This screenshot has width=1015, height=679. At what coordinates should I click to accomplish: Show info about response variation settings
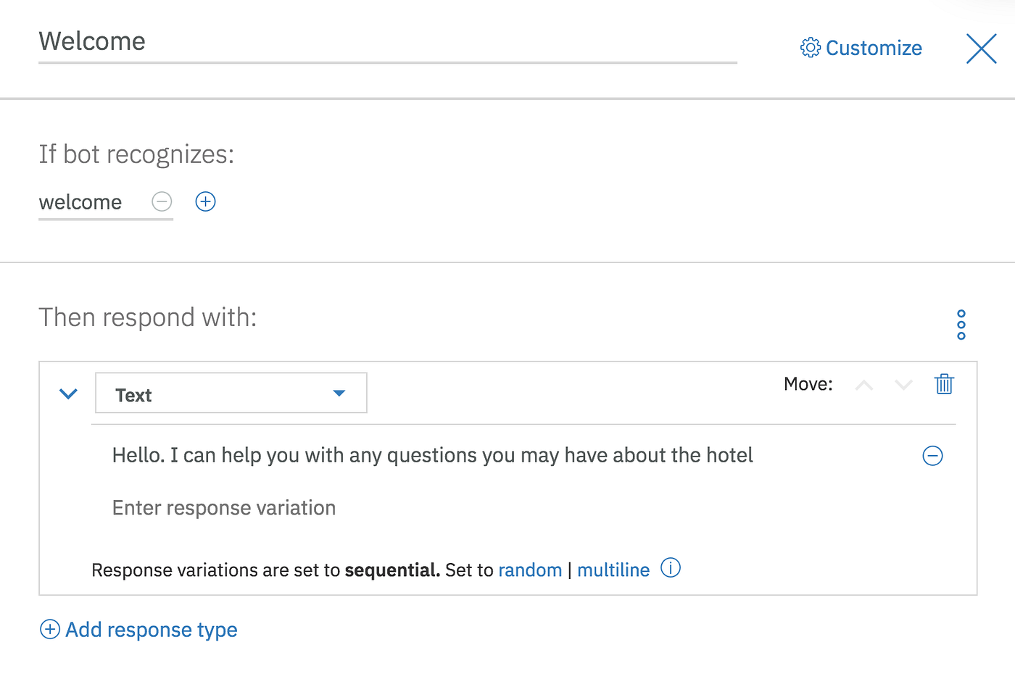point(671,568)
